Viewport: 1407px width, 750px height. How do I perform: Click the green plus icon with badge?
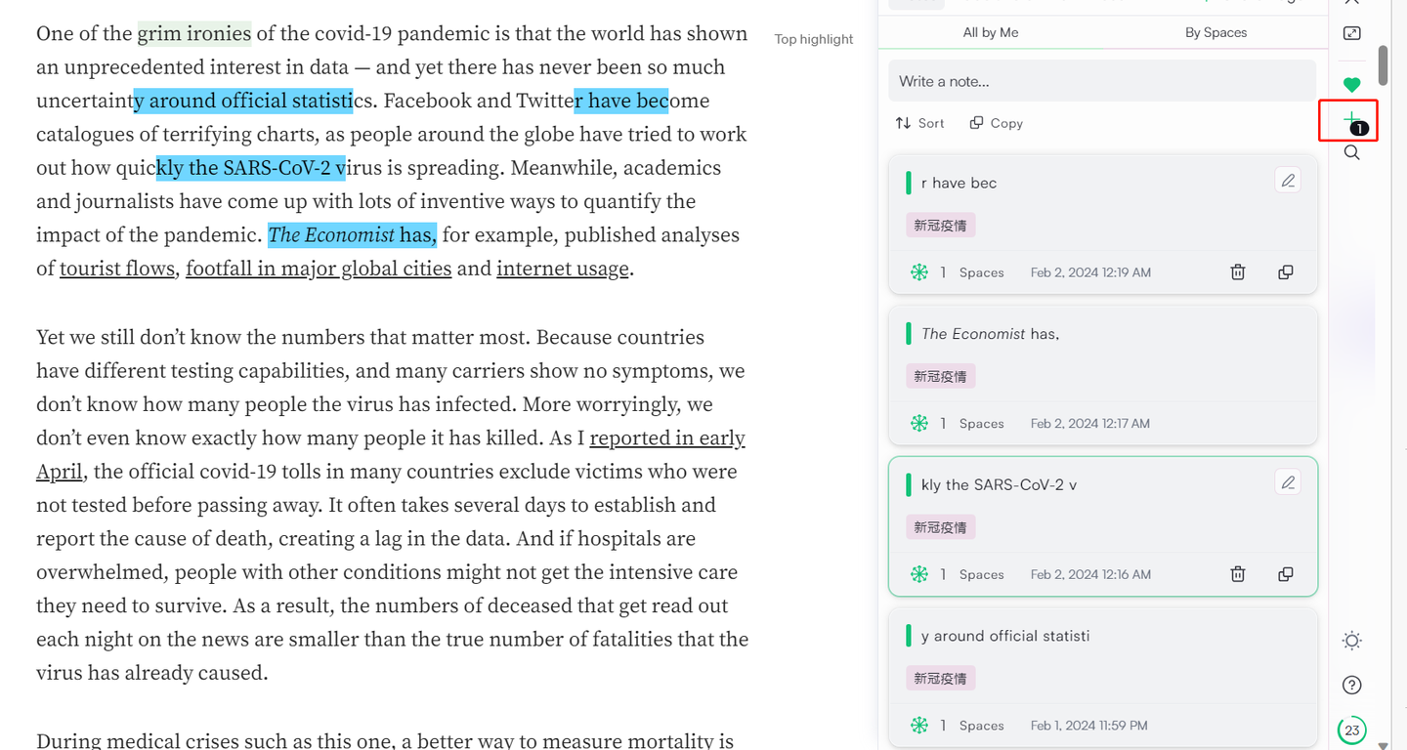pos(1351,120)
